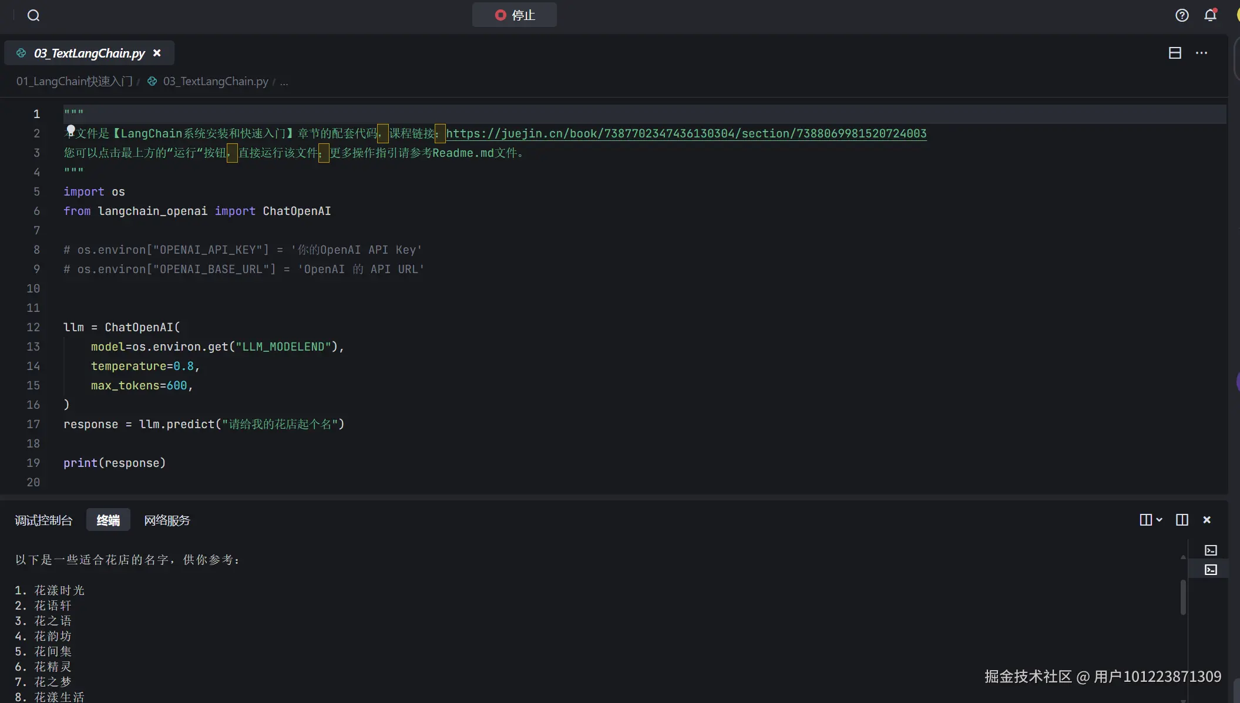Switch to the 调试控制台 tab
Image resolution: width=1240 pixels, height=703 pixels.
click(43, 520)
